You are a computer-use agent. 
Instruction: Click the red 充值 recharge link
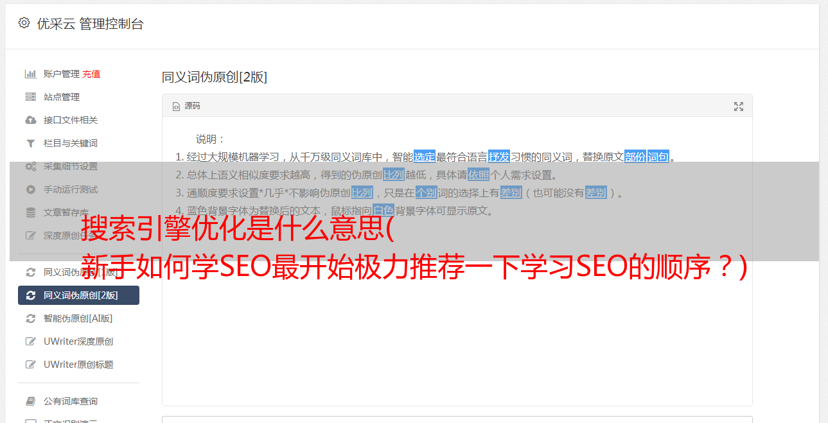point(91,74)
